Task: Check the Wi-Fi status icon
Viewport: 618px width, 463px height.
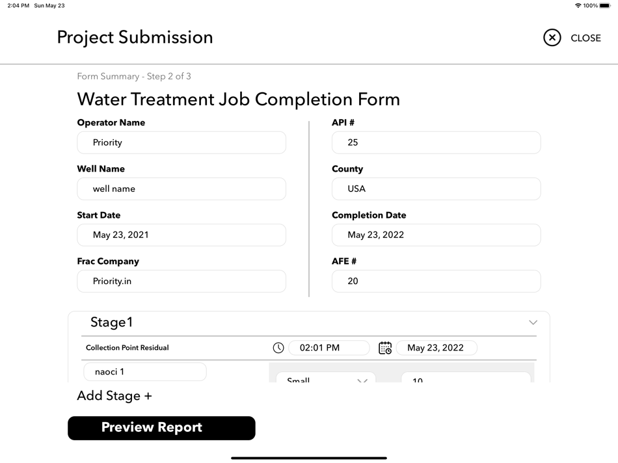Action: (x=578, y=5)
